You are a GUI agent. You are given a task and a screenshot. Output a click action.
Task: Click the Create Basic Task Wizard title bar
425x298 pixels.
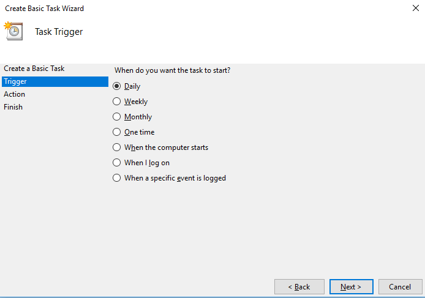coord(184,9)
